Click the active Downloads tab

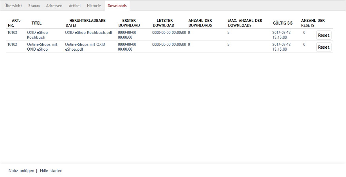coord(117,6)
